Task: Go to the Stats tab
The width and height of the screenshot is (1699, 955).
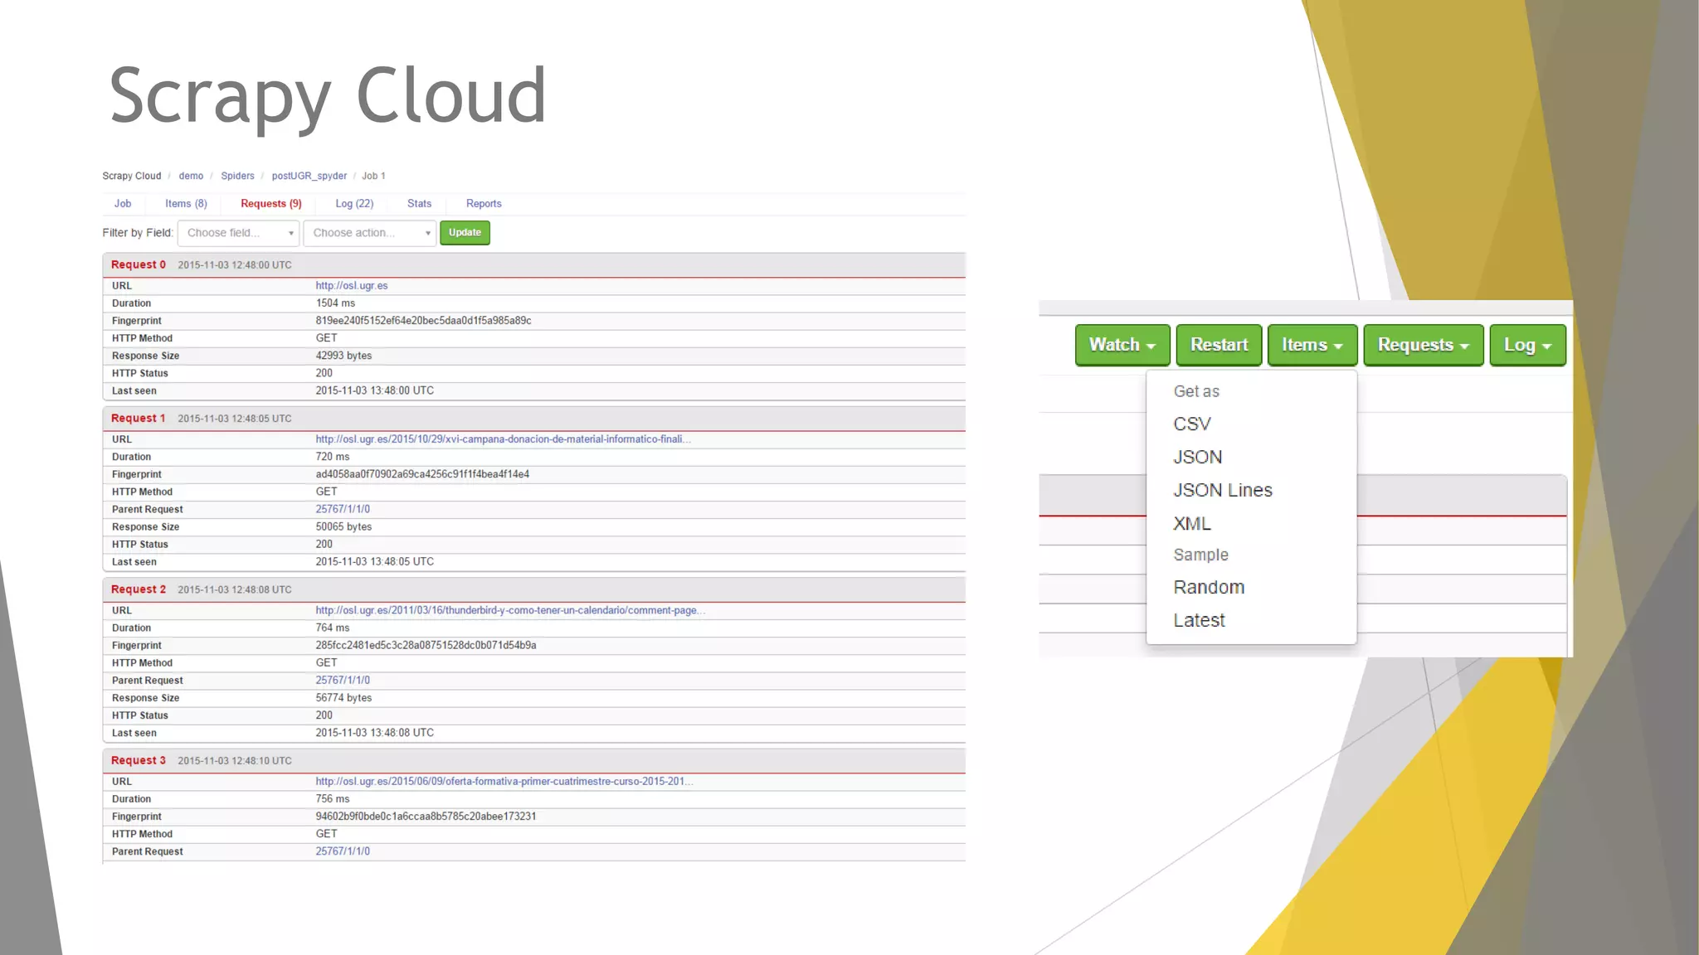Action: point(419,204)
